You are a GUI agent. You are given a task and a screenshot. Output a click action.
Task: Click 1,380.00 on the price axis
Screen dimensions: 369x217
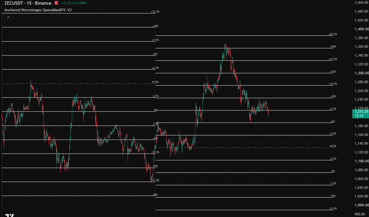coord(361,38)
